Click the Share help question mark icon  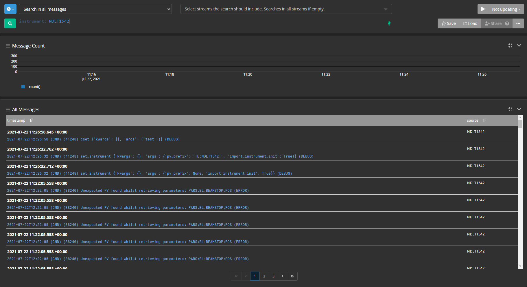point(507,23)
